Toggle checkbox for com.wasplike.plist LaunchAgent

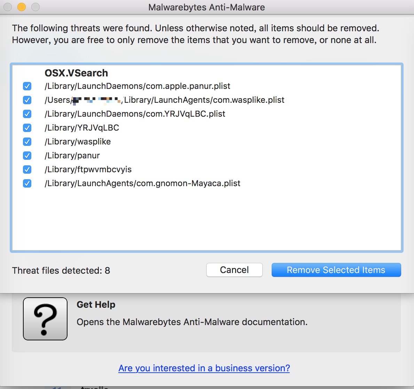[27, 100]
